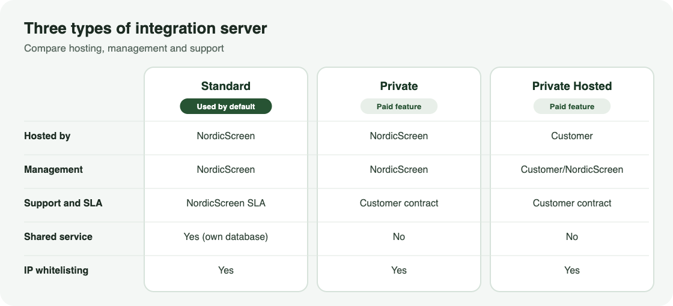Click the 'Customer' cell under Private Hosted
Image resolution: width=673 pixels, height=306 pixels.
click(x=571, y=136)
